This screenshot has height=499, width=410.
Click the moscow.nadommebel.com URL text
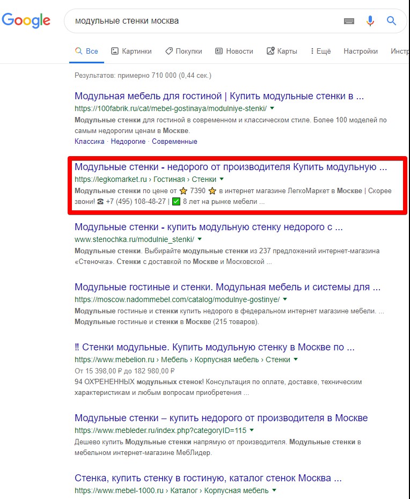(177, 299)
